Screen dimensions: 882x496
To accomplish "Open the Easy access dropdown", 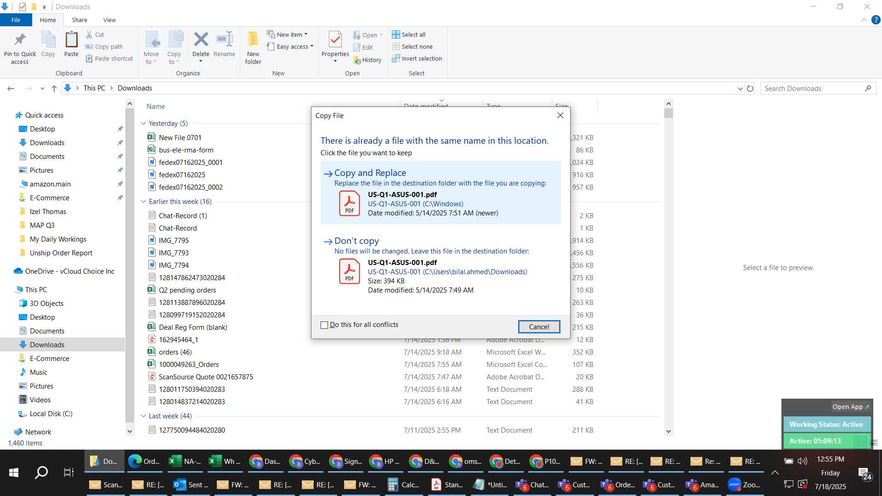I will [290, 46].
